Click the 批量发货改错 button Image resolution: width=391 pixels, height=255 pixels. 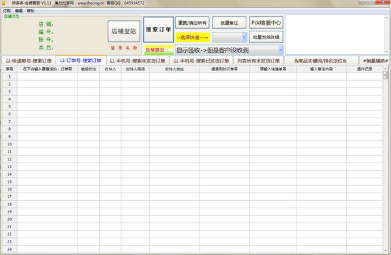click(266, 37)
